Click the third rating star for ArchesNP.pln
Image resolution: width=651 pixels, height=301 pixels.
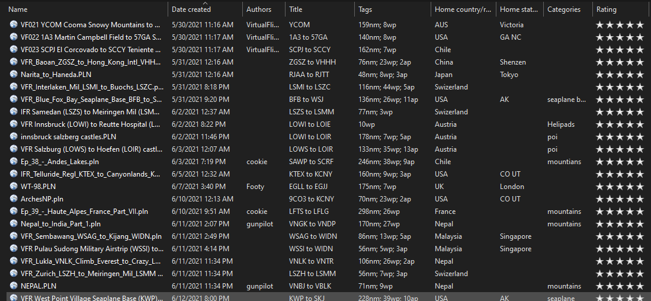point(620,199)
